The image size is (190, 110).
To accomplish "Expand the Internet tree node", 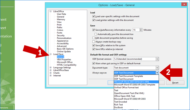I will (x=51, y=76).
